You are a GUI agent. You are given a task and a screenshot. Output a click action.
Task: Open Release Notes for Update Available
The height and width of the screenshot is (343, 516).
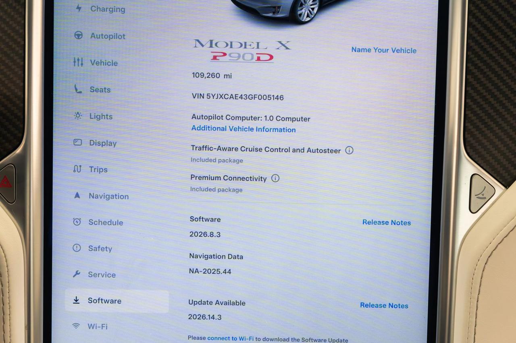384,306
